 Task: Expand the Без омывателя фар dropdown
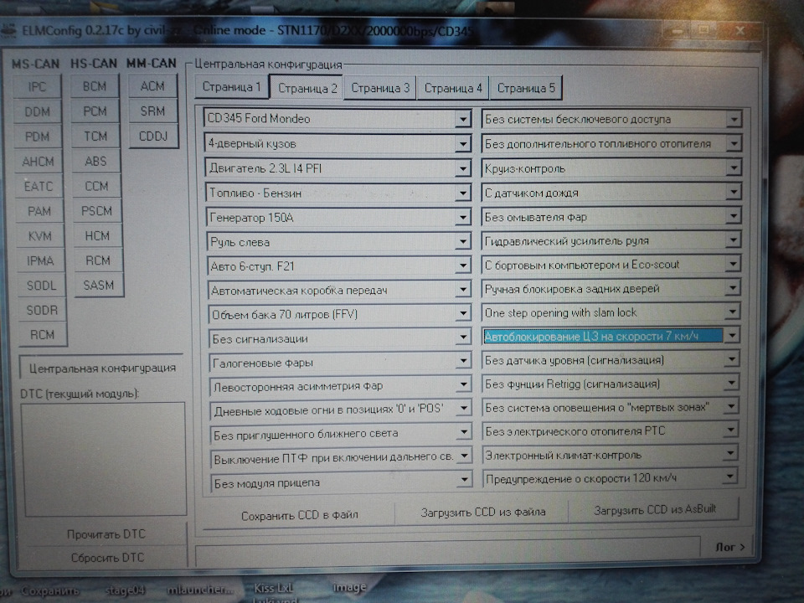click(734, 216)
